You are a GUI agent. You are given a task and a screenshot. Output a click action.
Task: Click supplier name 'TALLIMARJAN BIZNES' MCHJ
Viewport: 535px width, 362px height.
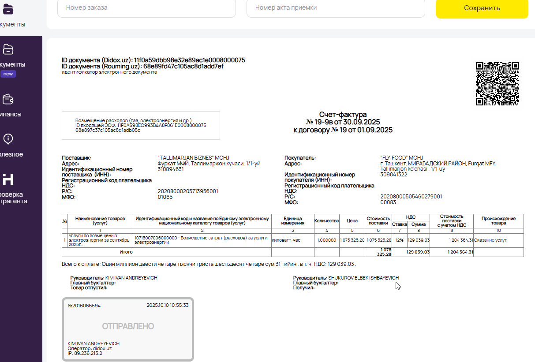(x=193, y=158)
